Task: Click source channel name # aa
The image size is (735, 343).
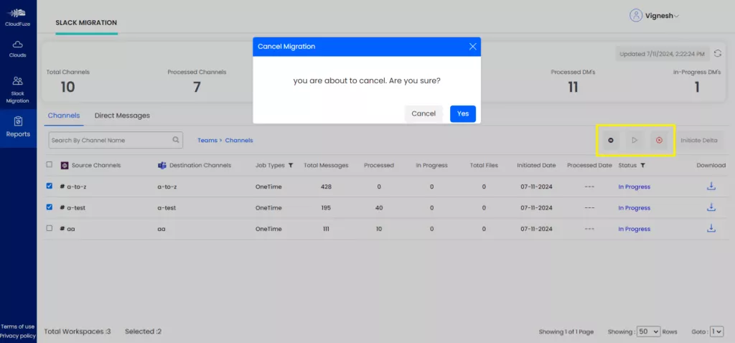Action: [67, 229]
